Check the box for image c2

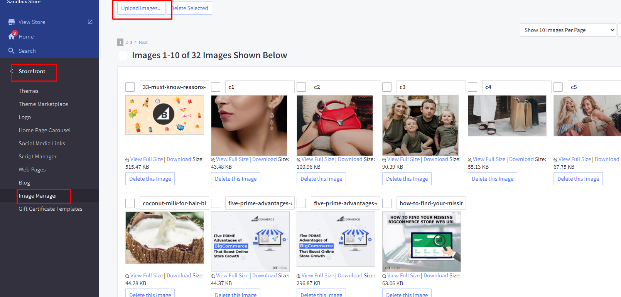tap(301, 87)
